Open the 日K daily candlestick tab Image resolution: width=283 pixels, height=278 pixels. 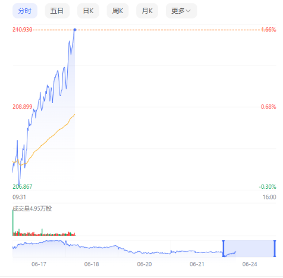tap(88, 11)
